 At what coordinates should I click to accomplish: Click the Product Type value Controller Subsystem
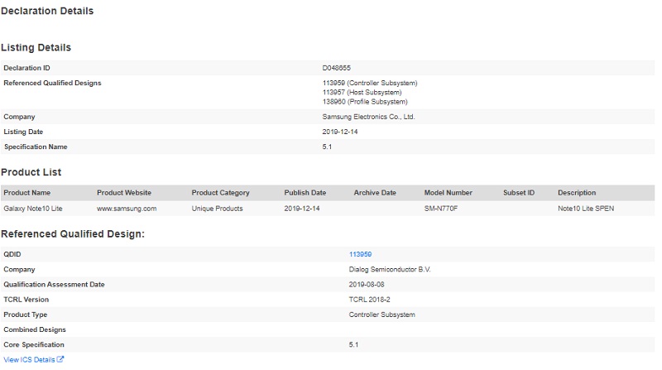[382, 315]
